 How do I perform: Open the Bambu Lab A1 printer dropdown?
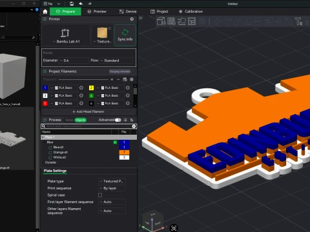(66, 35)
